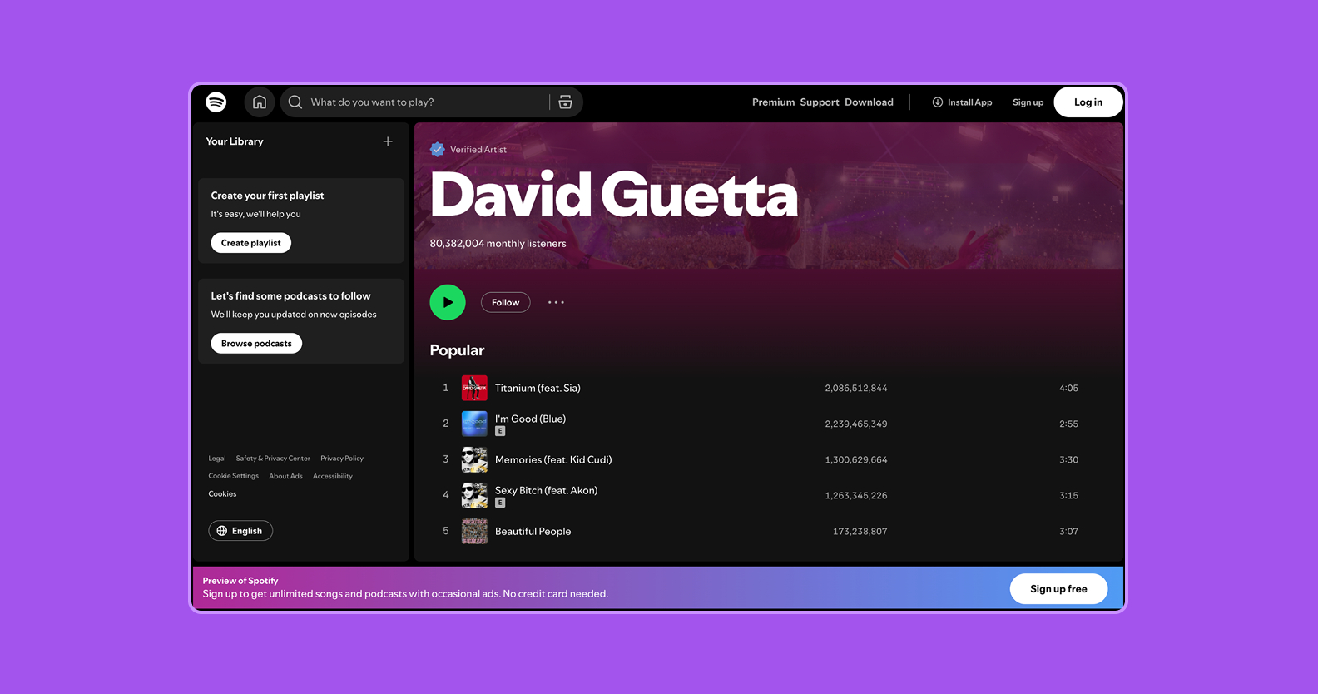
Task: Click 'Let's find some podcasts to follow' heading
Action: tap(290, 296)
